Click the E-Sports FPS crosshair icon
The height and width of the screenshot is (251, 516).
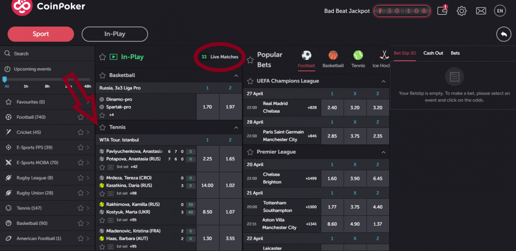tap(8, 148)
